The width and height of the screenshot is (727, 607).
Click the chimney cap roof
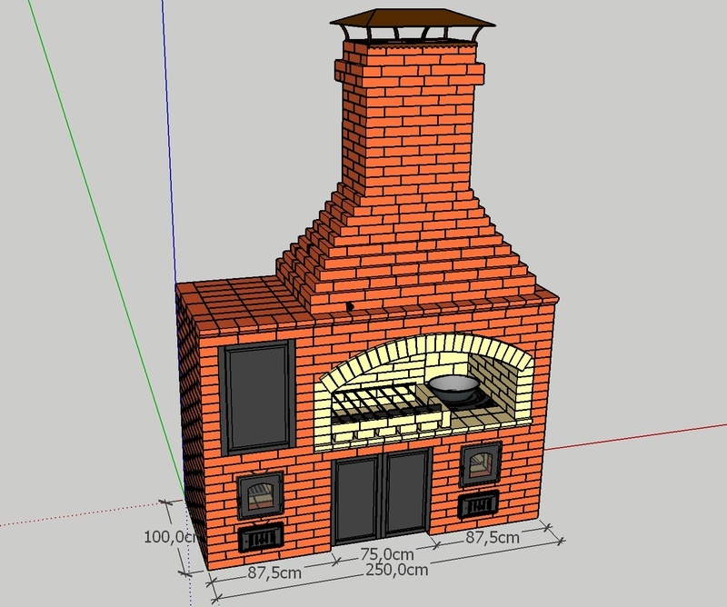coord(413,19)
